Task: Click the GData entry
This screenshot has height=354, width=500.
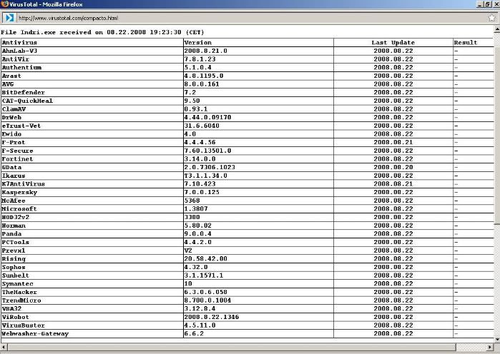Action: pyautogui.click(x=11, y=167)
